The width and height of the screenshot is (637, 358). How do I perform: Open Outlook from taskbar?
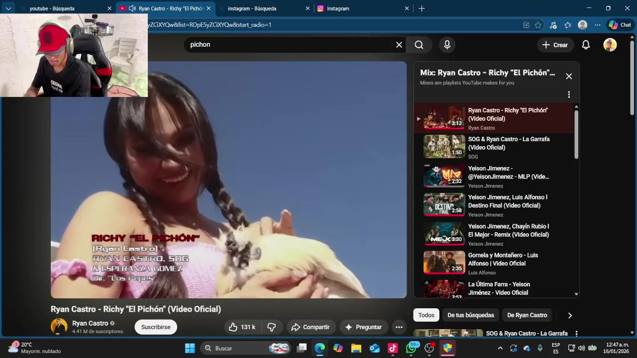click(375, 348)
